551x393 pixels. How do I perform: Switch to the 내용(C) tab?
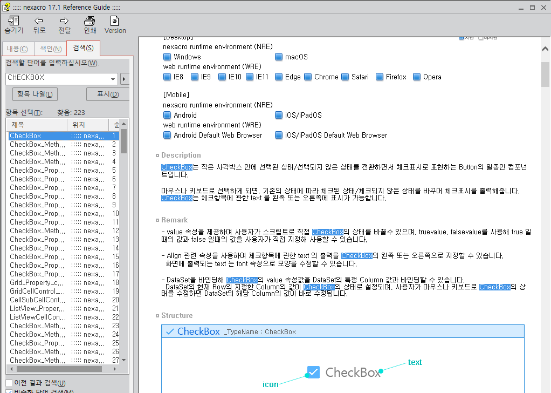pos(17,49)
